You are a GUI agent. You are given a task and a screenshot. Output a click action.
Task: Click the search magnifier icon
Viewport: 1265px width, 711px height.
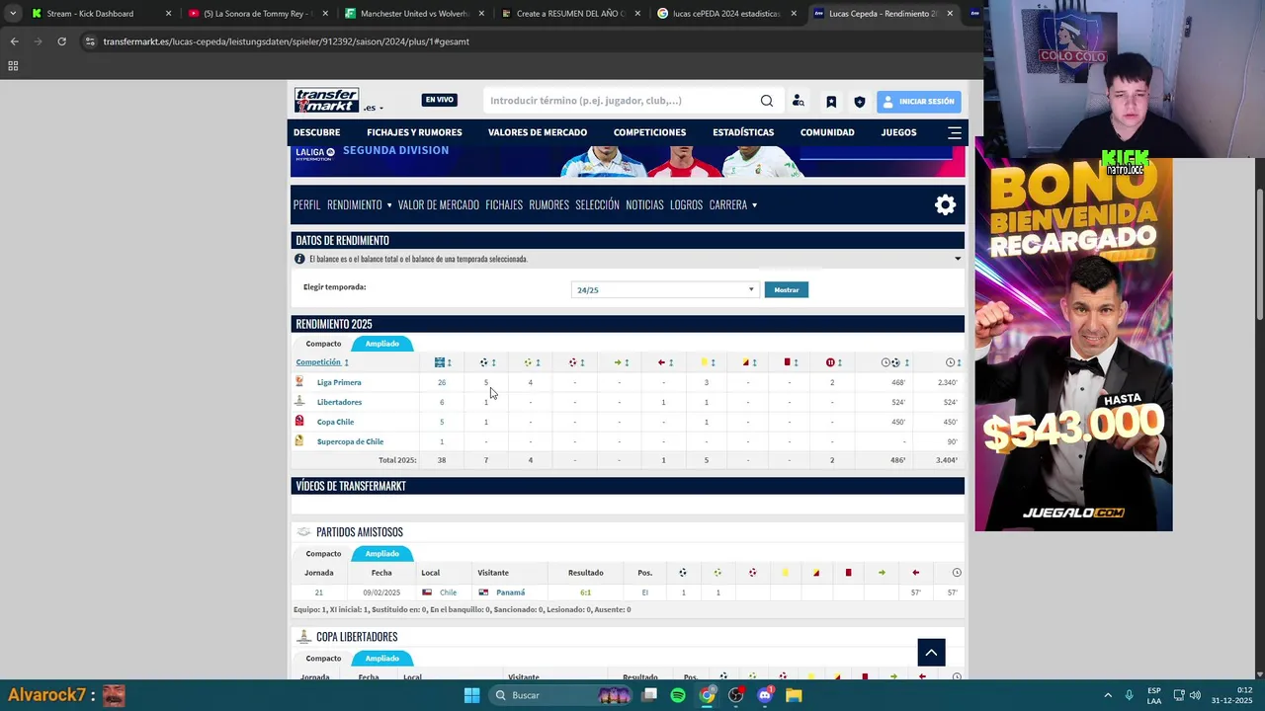coord(767,101)
